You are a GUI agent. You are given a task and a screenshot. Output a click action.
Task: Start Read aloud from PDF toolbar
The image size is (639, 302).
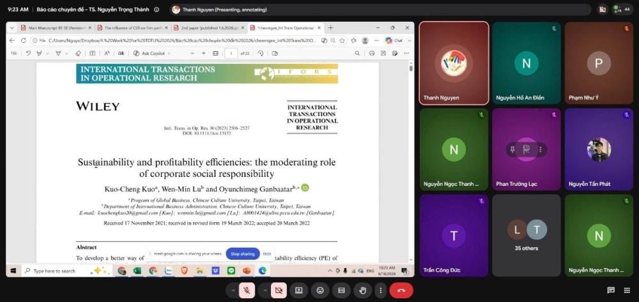click(x=107, y=54)
